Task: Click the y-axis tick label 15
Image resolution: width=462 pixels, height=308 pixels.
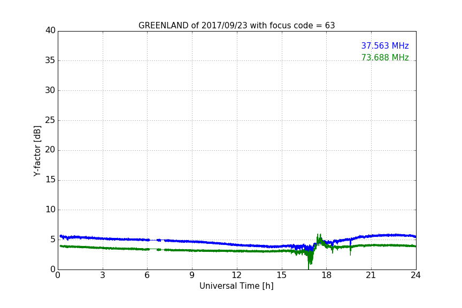Action: click(x=50, y=180)
